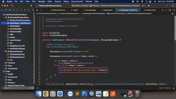Switch to the ViewController tab
176x99 pixels.
(x=150, y=10)
